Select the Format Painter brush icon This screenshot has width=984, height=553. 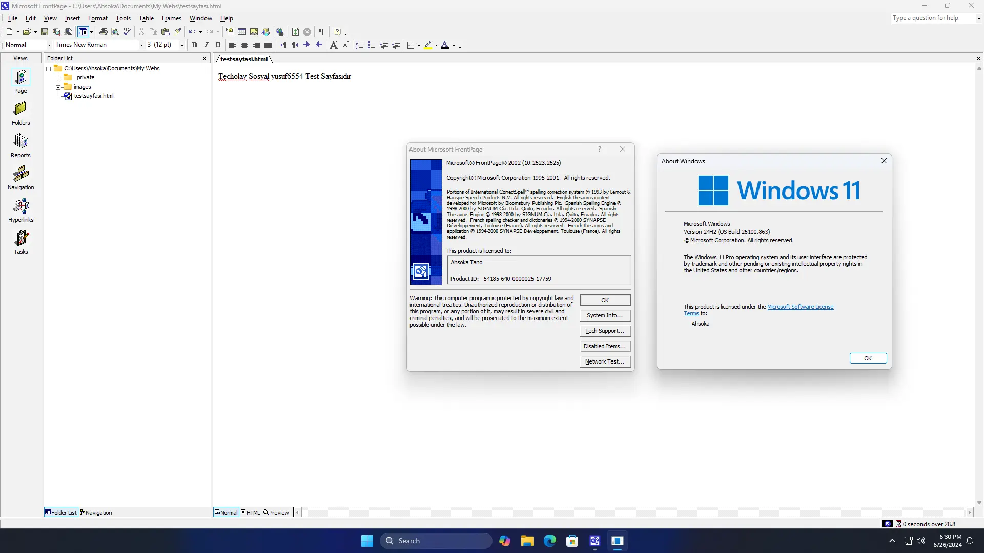177,32
